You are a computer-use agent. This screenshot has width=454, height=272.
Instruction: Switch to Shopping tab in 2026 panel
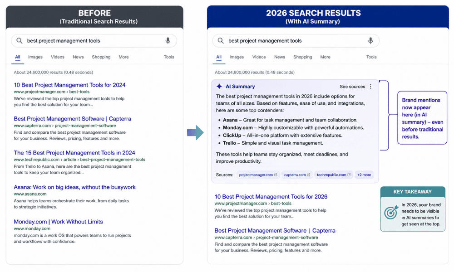click(x=302, y=57)
